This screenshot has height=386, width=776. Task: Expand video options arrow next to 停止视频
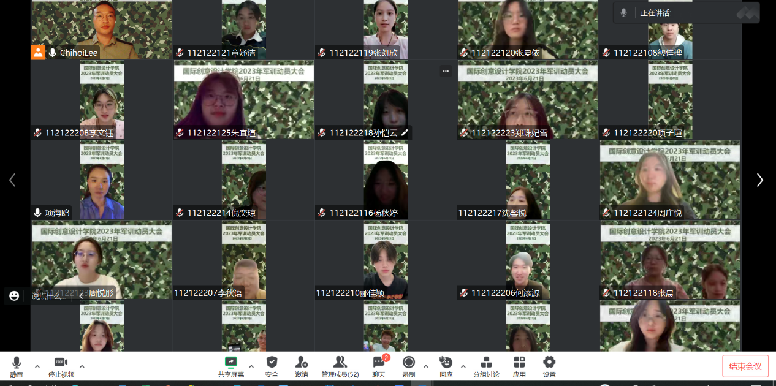click(82, 366)
